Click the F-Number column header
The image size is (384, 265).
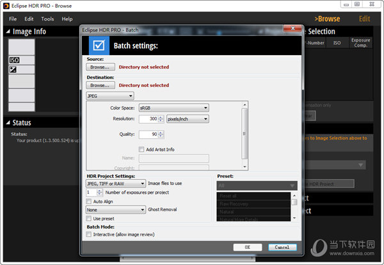pyautogui.click(x=314, y=43)
